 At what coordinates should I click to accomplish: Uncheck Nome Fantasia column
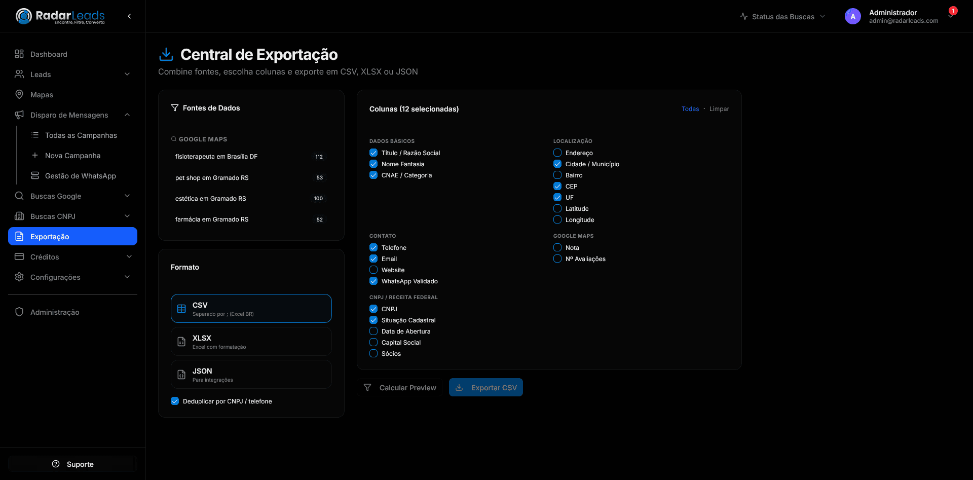373,164
